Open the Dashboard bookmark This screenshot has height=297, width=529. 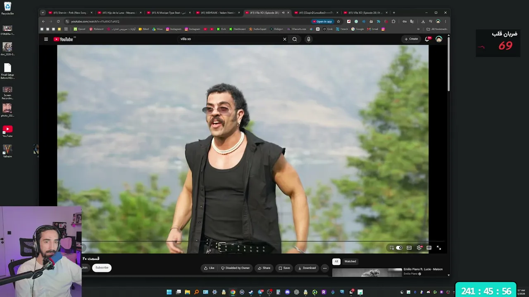click(237, 29)
